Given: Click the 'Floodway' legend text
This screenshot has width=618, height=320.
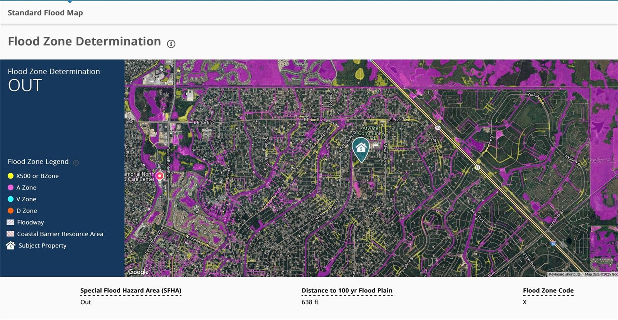Looking at the screenshot, I should (x=31, y=222).
